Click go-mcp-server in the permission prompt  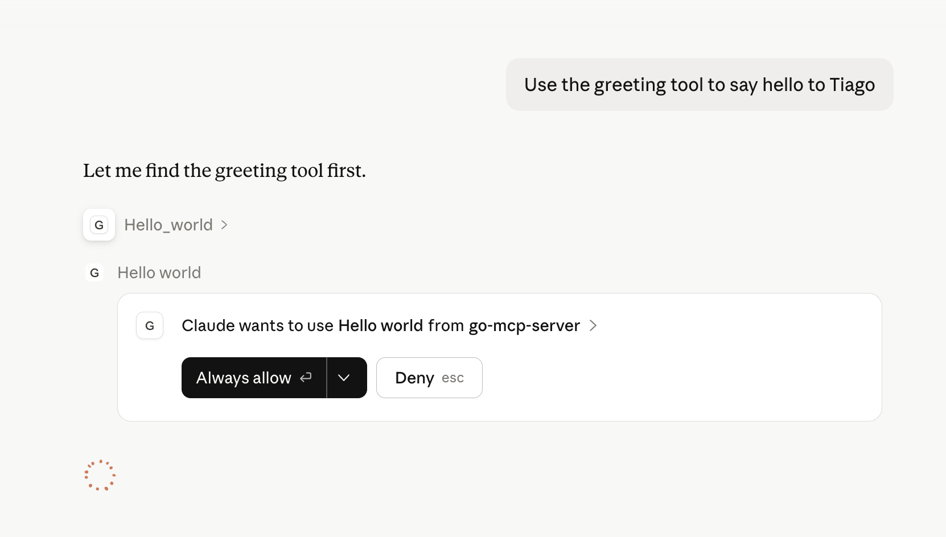tap(524, 325)
